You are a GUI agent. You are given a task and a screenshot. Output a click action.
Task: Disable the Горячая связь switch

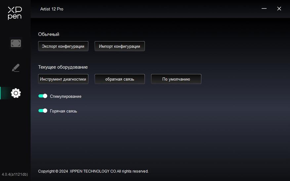pyautogui.click(x=43, y=110)
